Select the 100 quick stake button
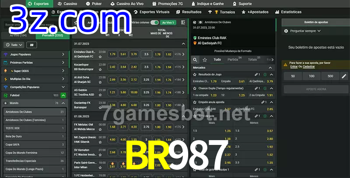The height and width of the screenshot is (178, 350). (x=311, y=76)
